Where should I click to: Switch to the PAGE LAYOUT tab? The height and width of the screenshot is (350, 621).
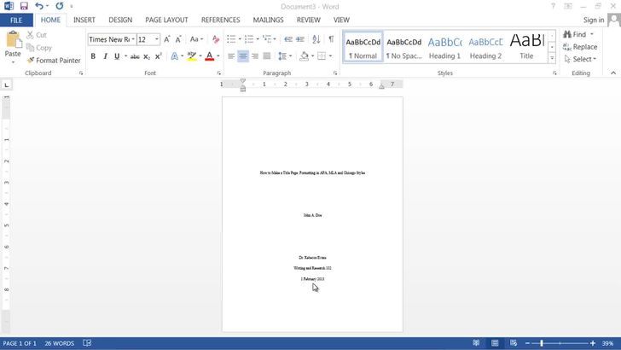point(166,20)
